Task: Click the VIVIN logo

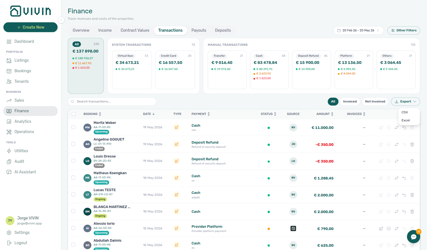Action: point(31,11)
